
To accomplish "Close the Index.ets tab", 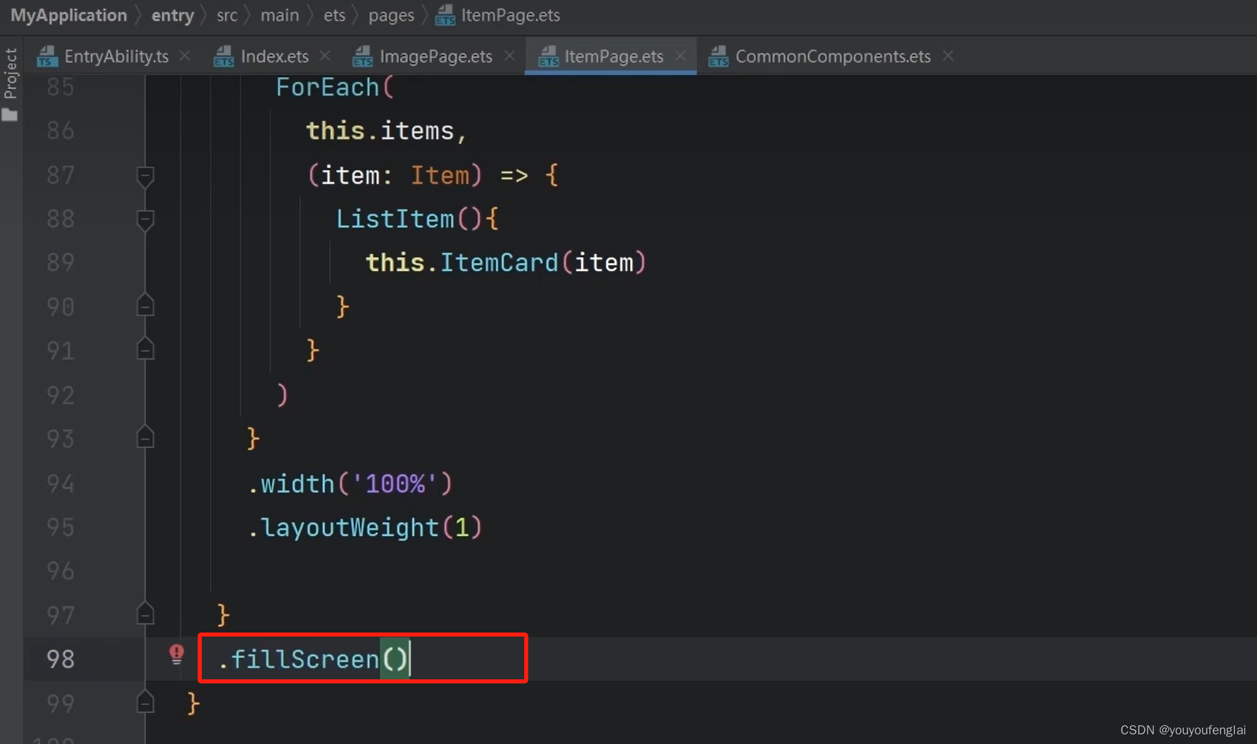I will point(325,56).
